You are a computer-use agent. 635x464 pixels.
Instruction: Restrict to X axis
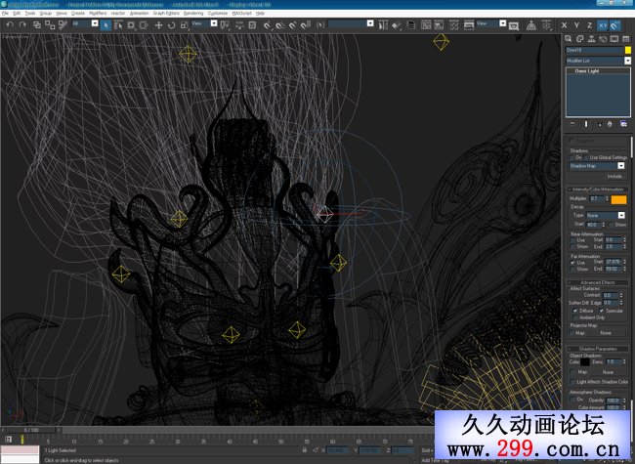coord(564,25)
